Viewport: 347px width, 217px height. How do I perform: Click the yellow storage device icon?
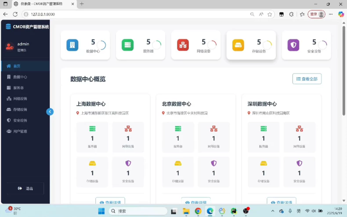pos(238,45)
